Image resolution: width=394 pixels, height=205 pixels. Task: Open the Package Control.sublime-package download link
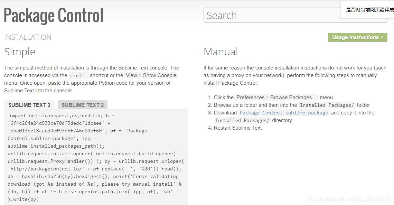click(x=284, y=113)
